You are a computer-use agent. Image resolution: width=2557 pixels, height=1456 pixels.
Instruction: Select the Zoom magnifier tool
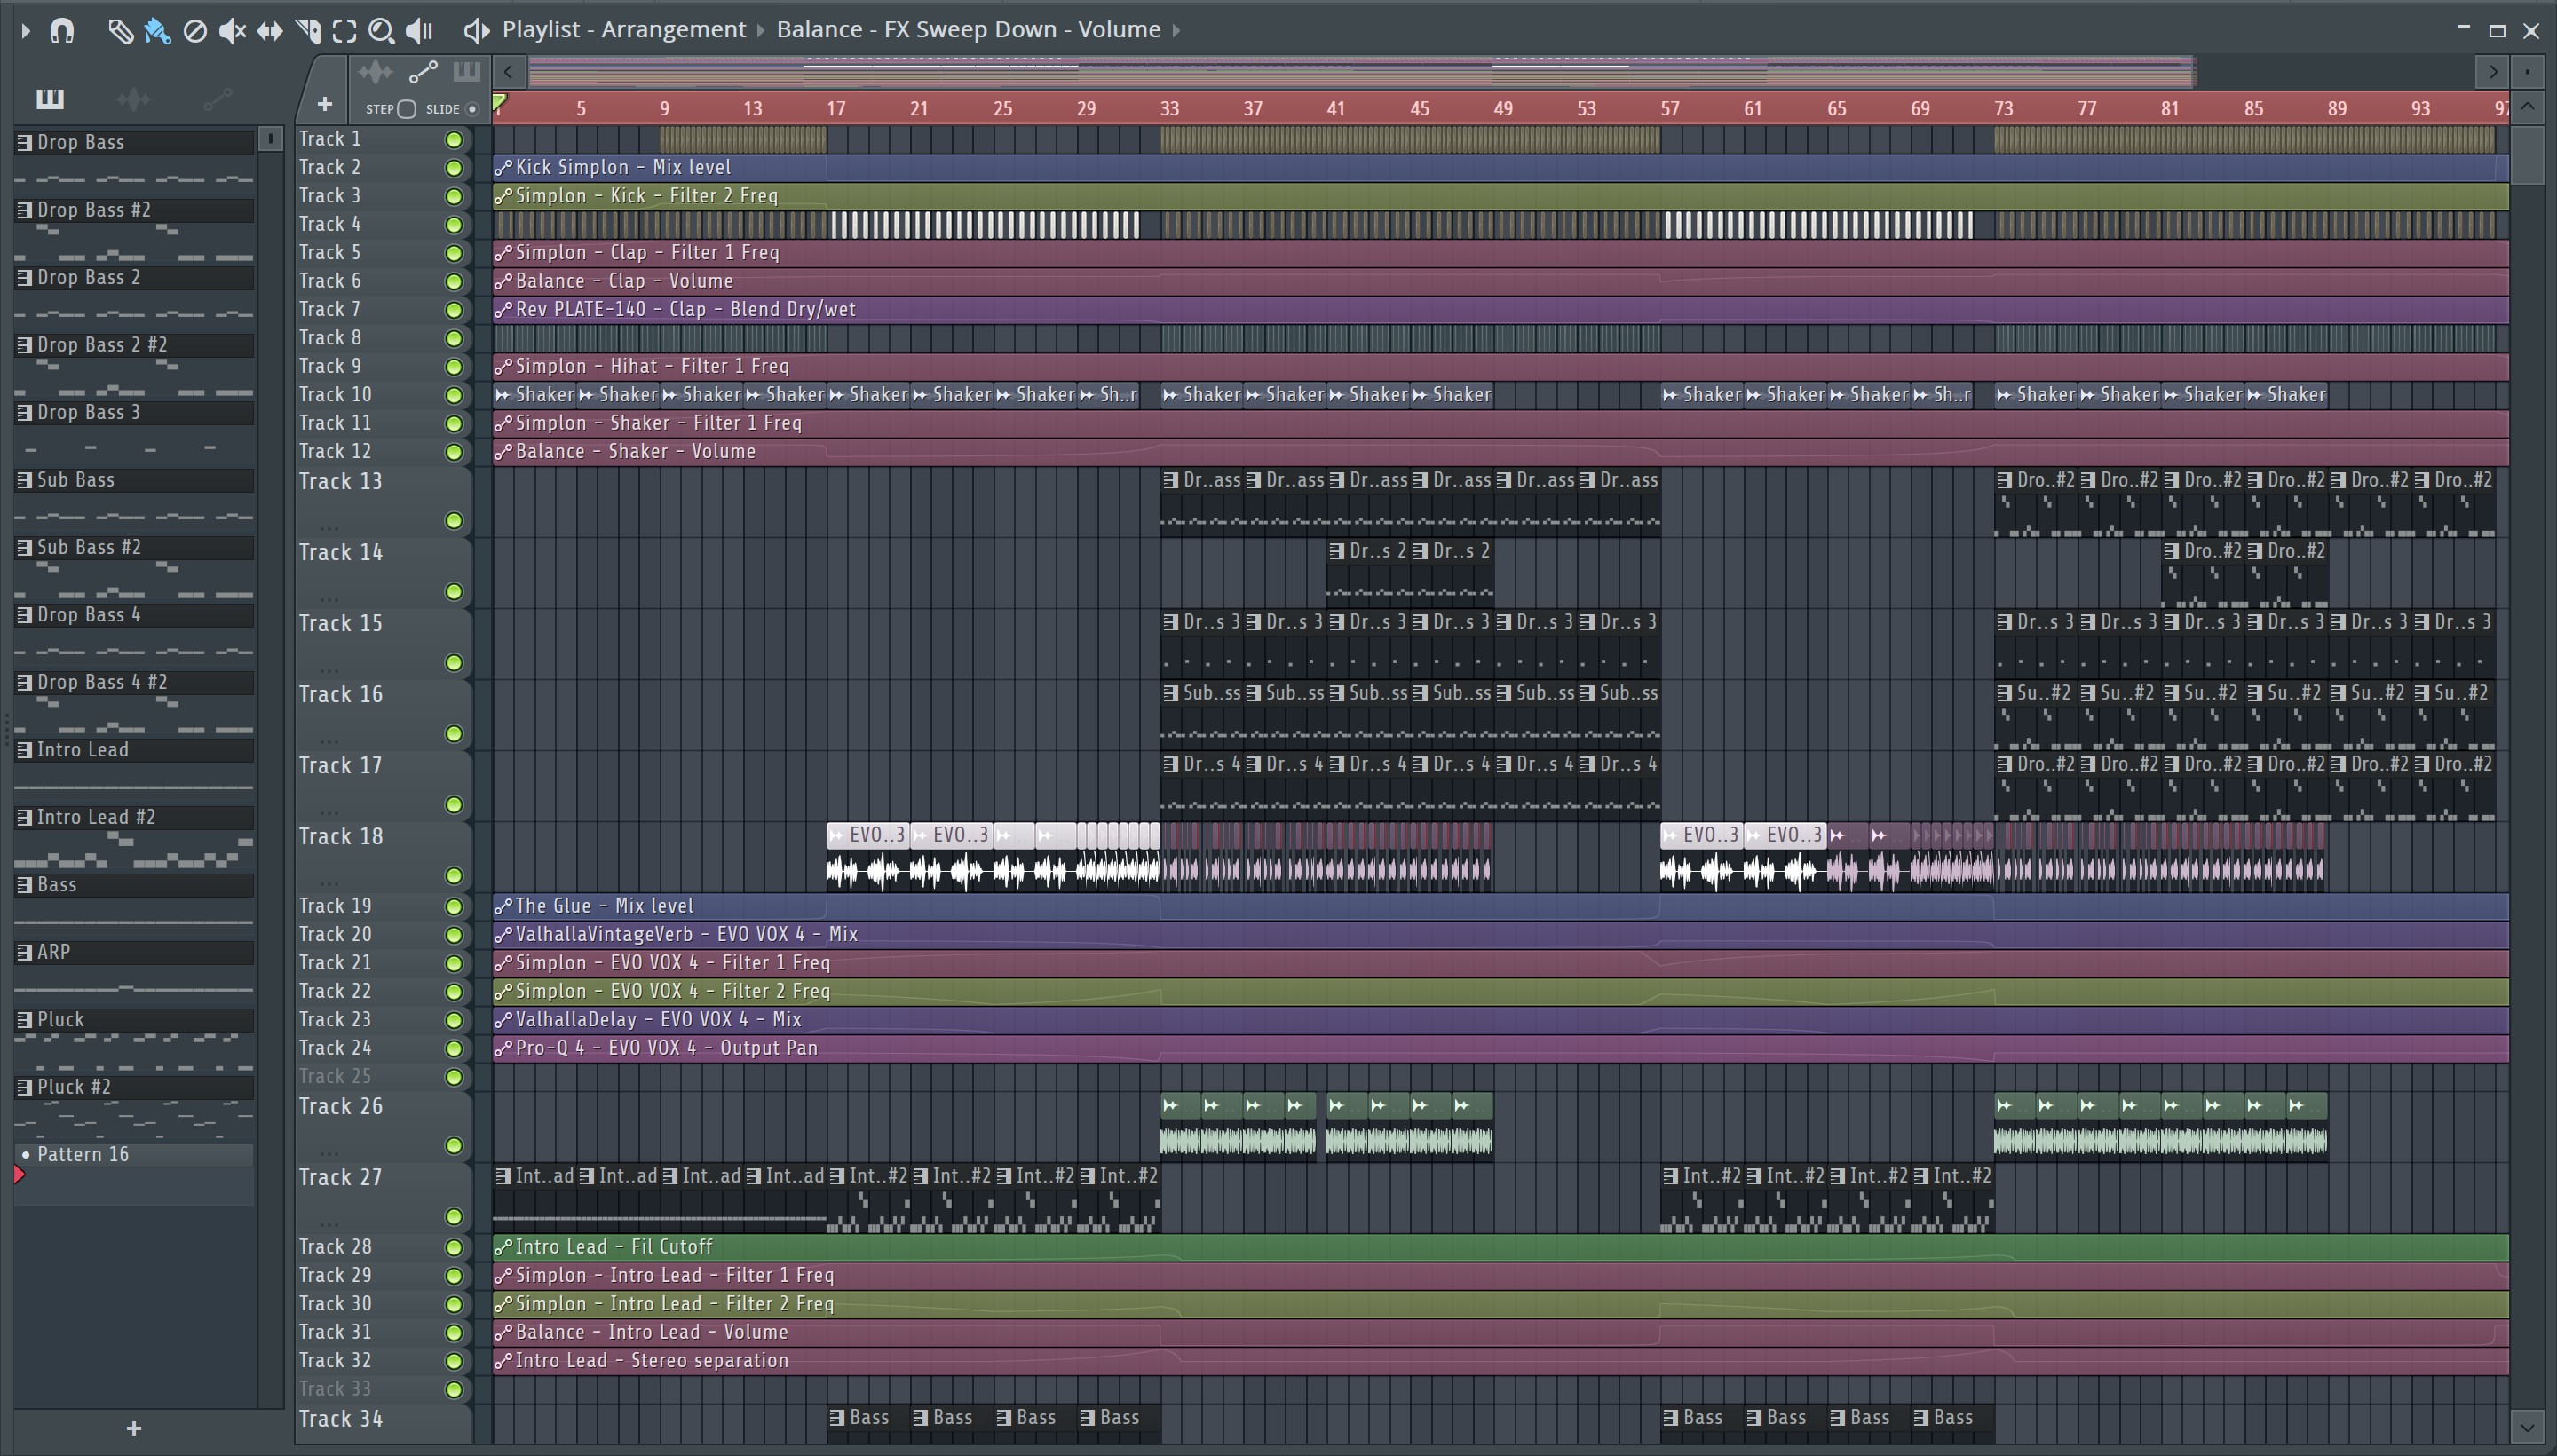[381, 31]
